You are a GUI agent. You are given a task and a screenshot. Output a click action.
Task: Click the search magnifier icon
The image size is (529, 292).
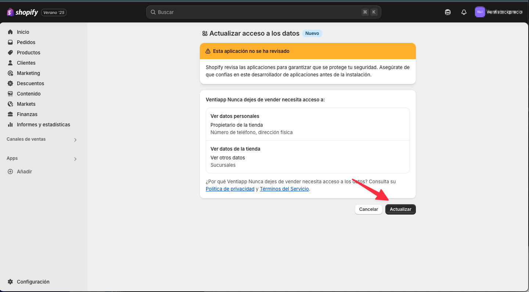pyautogui.click(x=153, y=12)
